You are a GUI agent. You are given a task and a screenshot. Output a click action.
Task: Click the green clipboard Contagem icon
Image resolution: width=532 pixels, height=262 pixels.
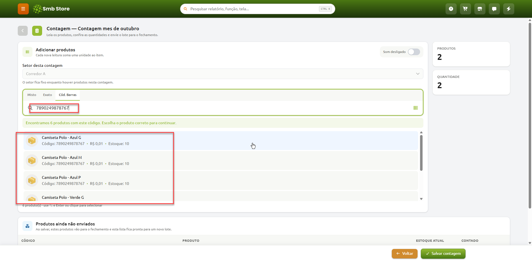37,31
